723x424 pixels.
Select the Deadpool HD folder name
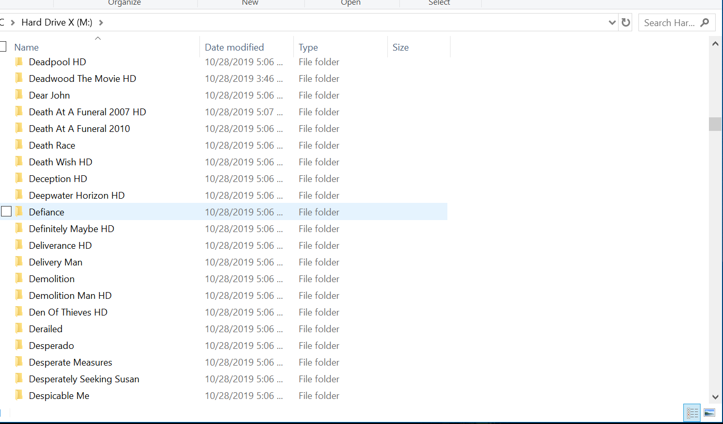57,62
